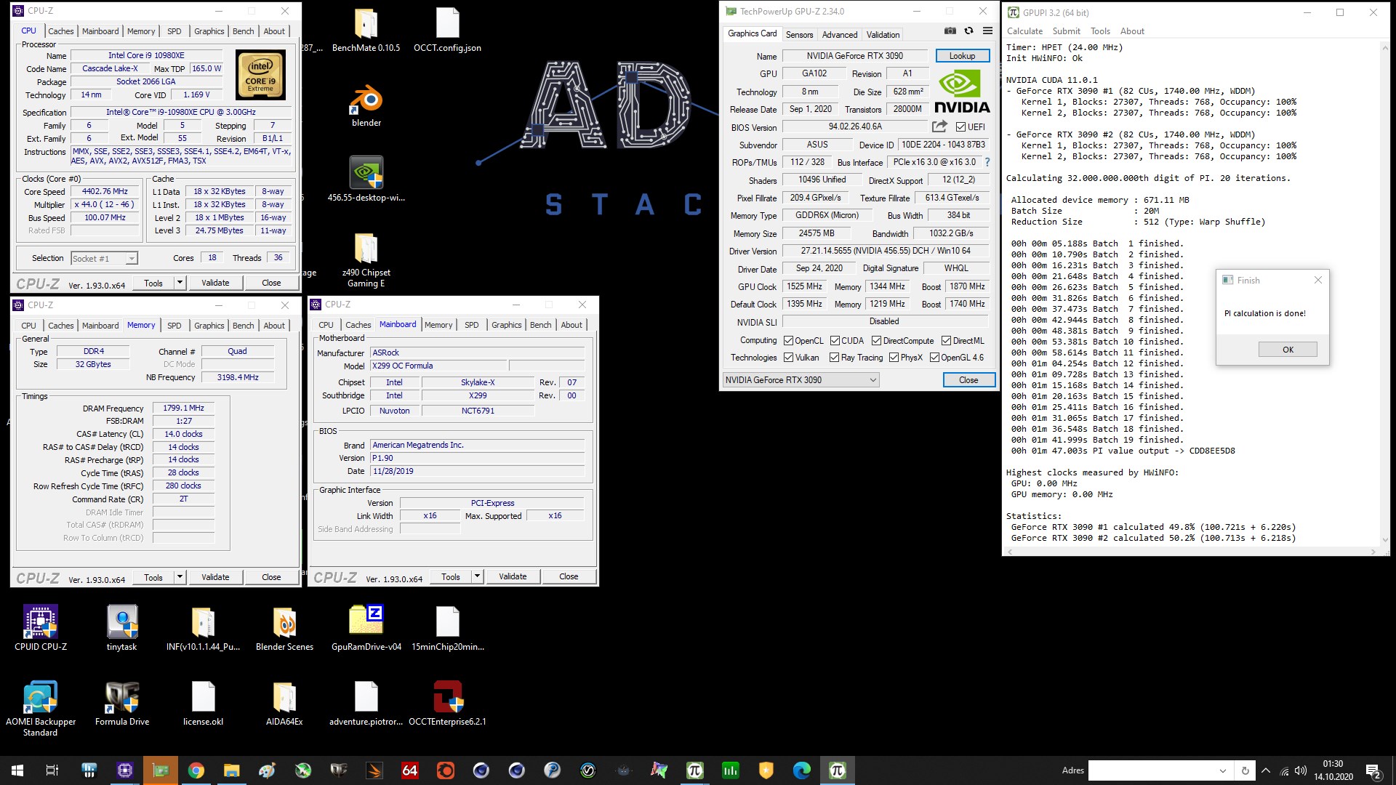Toggle Vulkan checkbox in GPU-Z
The height and width of the screenshot is (785, 1396).
(x=788, y=357)
